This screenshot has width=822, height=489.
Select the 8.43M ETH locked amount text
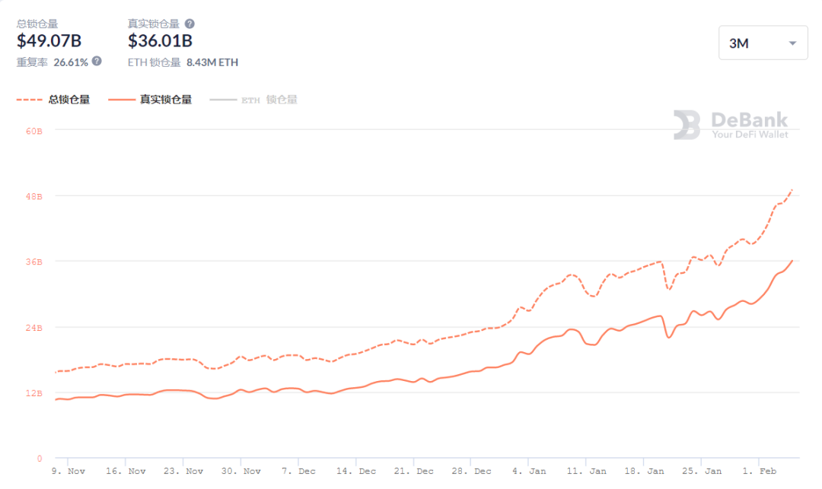(212, 62)
